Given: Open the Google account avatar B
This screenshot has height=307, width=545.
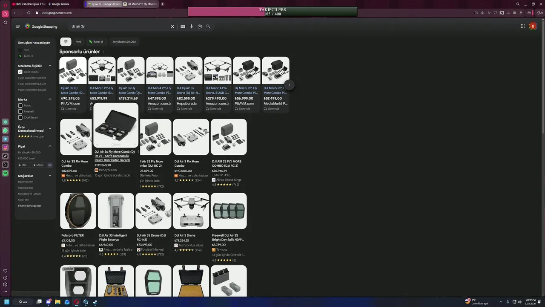Looking at the screenshot, I should pos(533,26).
